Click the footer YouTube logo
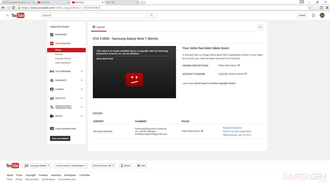Screen dimensions: 330x186 click(x=12, y=166)
